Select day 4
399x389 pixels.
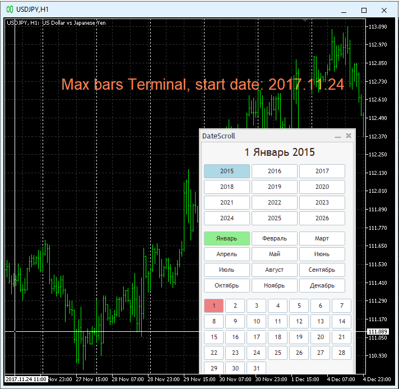click(278, 305)
